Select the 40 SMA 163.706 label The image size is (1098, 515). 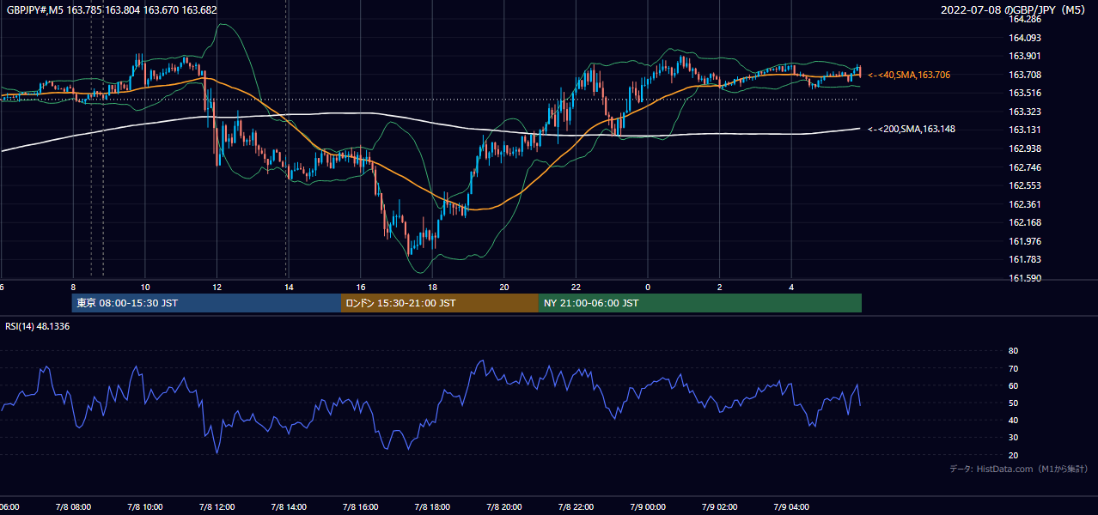[909, 76]
